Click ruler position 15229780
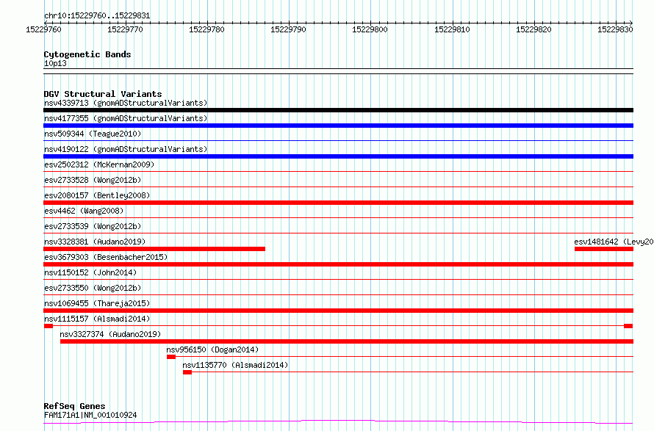The height and width of the screenshot is (431, 654). (206, 29)
